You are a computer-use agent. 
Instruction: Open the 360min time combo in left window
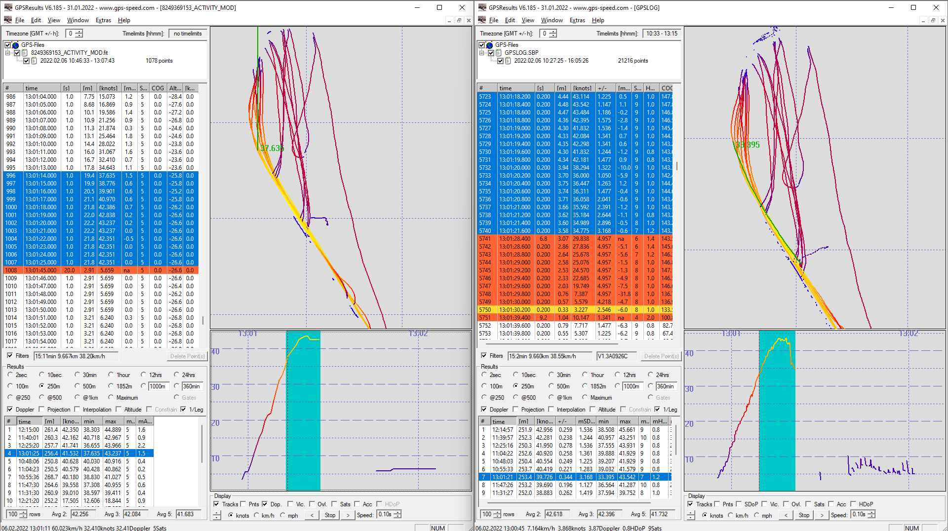[x=192, y=386]
